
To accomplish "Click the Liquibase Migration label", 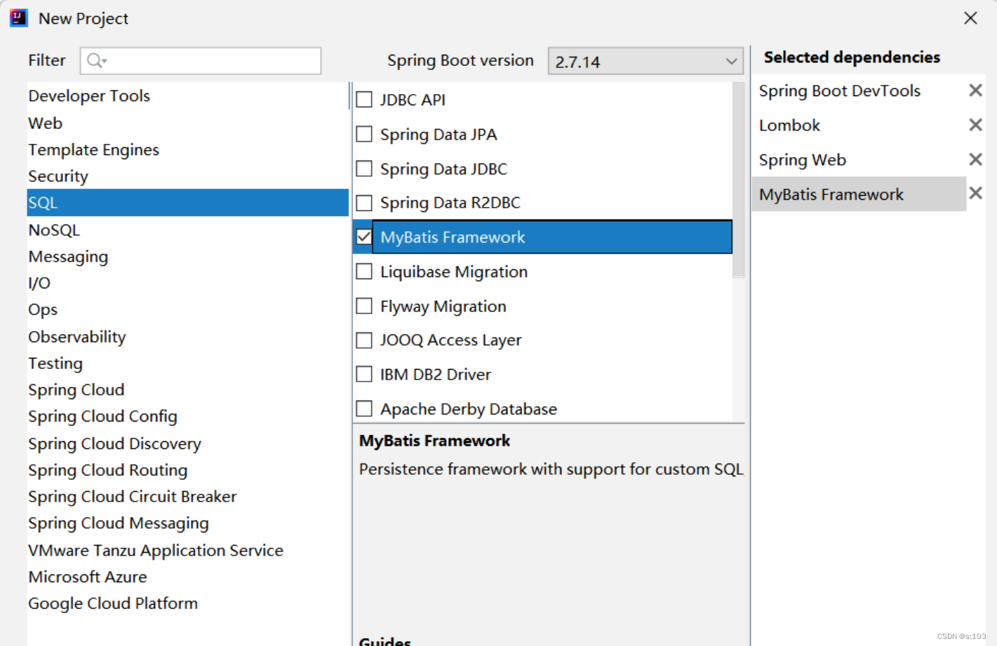I will [x=454, y=272].
